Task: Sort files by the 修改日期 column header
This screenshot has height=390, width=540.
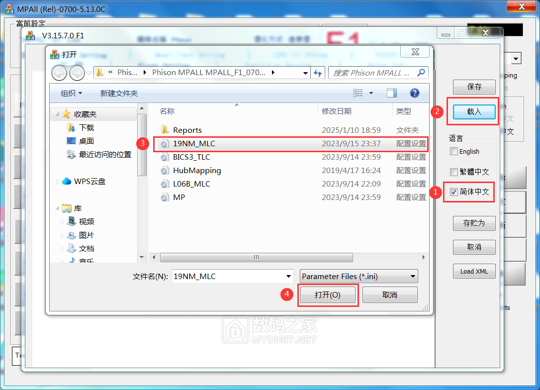Action: (337, 111)
